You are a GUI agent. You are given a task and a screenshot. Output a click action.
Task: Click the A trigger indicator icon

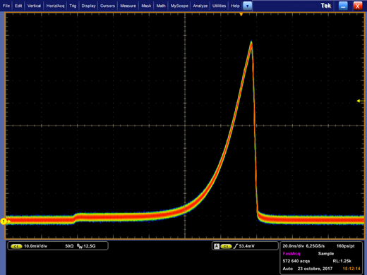pos(217,246)
